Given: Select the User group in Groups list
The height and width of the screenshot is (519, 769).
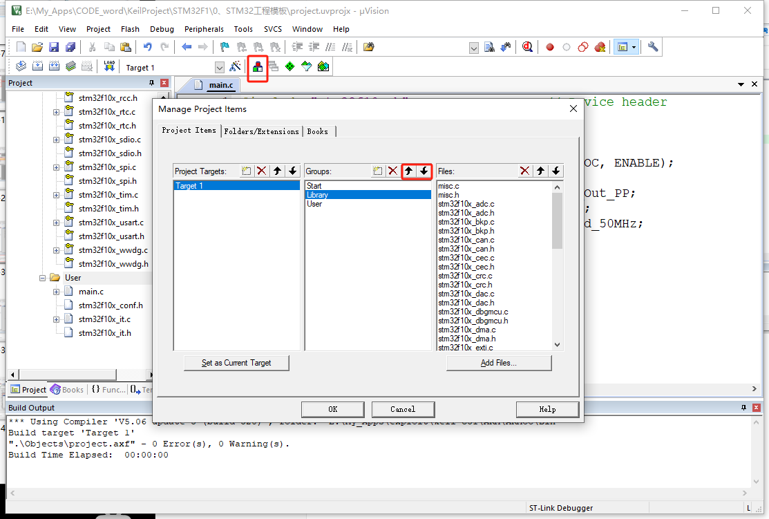Looking at the screenshot, I should pos(368,204).
